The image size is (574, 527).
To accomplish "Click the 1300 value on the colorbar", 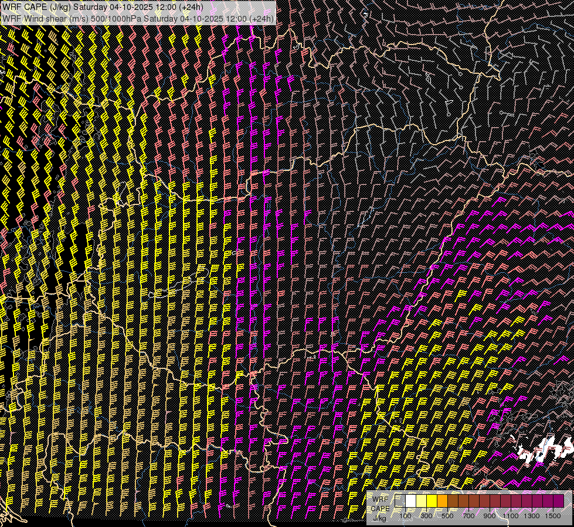I will (x=532, y=516).
